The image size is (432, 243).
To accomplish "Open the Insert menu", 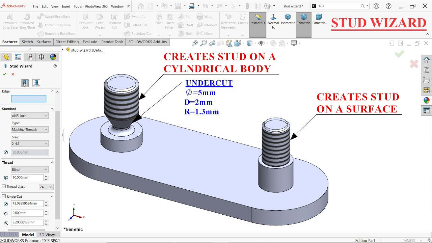I will [66, 6].
